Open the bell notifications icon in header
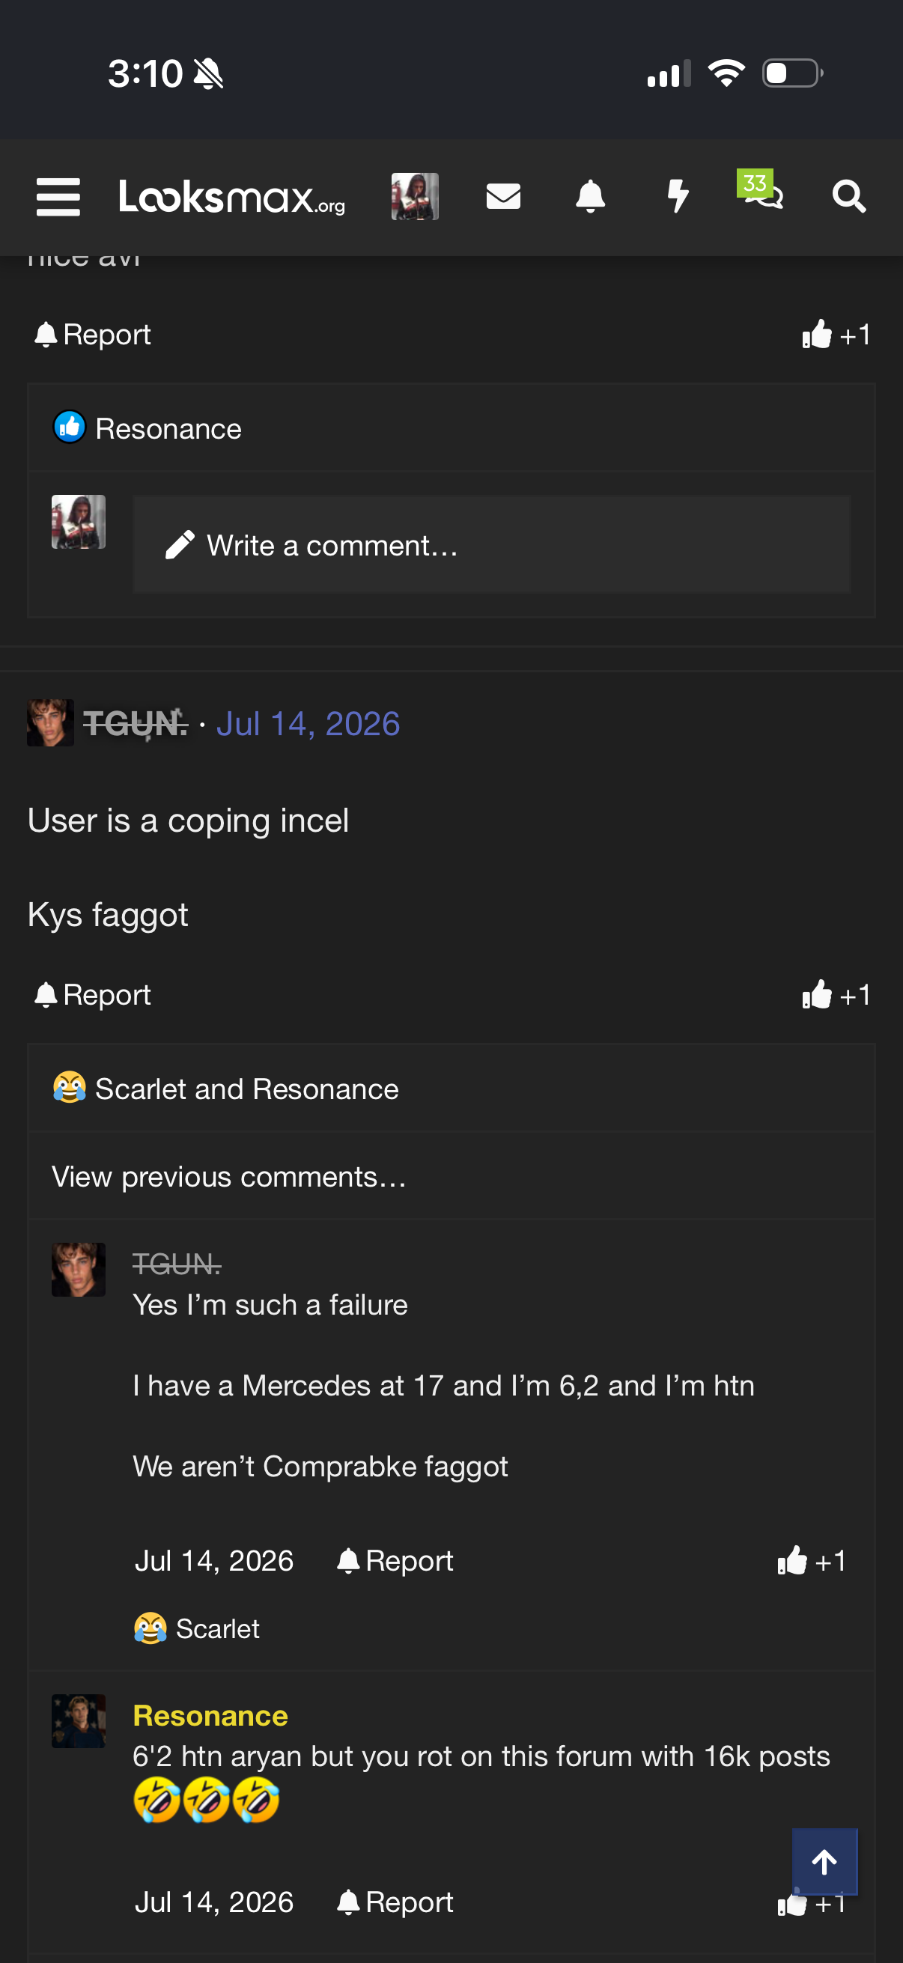Image resolution: width=903 pixels, height=1963 pixels. click(590, 197)
